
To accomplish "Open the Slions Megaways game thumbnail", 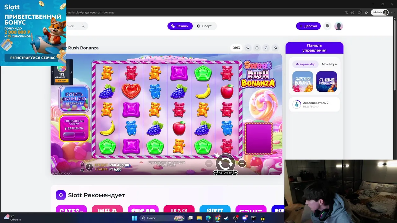I will click(x=327, y=81).
